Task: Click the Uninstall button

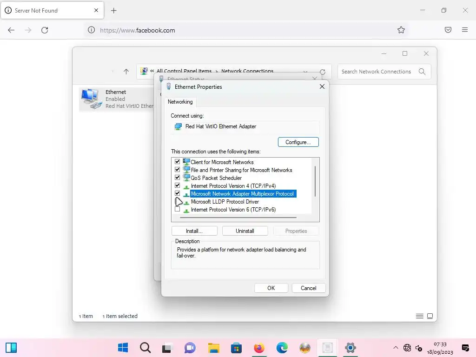Action: [245, 231]
